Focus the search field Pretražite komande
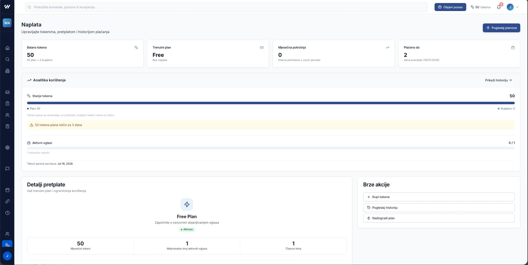Image resolution: width=528 pixels, height=265 pixels. (226, 7)
